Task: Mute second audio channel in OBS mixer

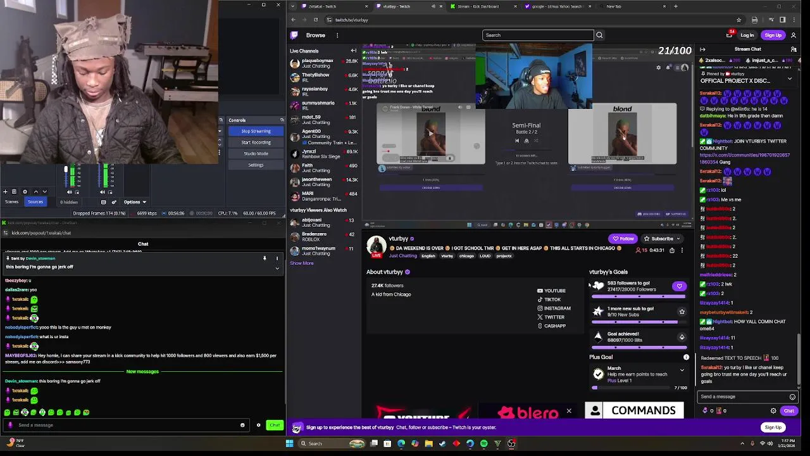Action: pos(103,191)
